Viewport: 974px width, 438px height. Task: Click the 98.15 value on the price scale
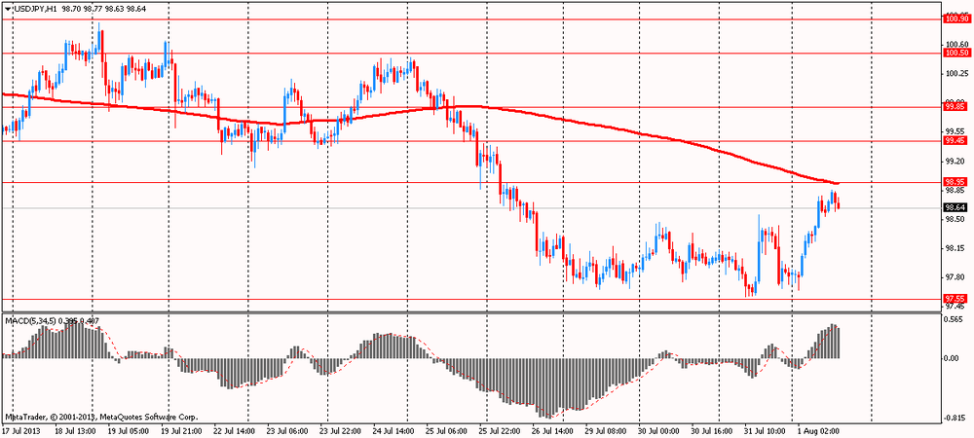point(955,248)
